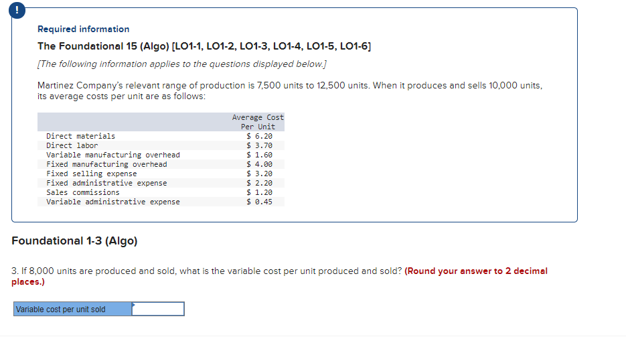626x339 pixels.
Task: Click the $ 3.70 direct labor value
Action: coord(260,146)
